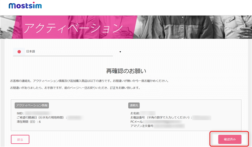Click the language dropdown arrow
The height and width of the screenshot is (147, 252).
120,52
